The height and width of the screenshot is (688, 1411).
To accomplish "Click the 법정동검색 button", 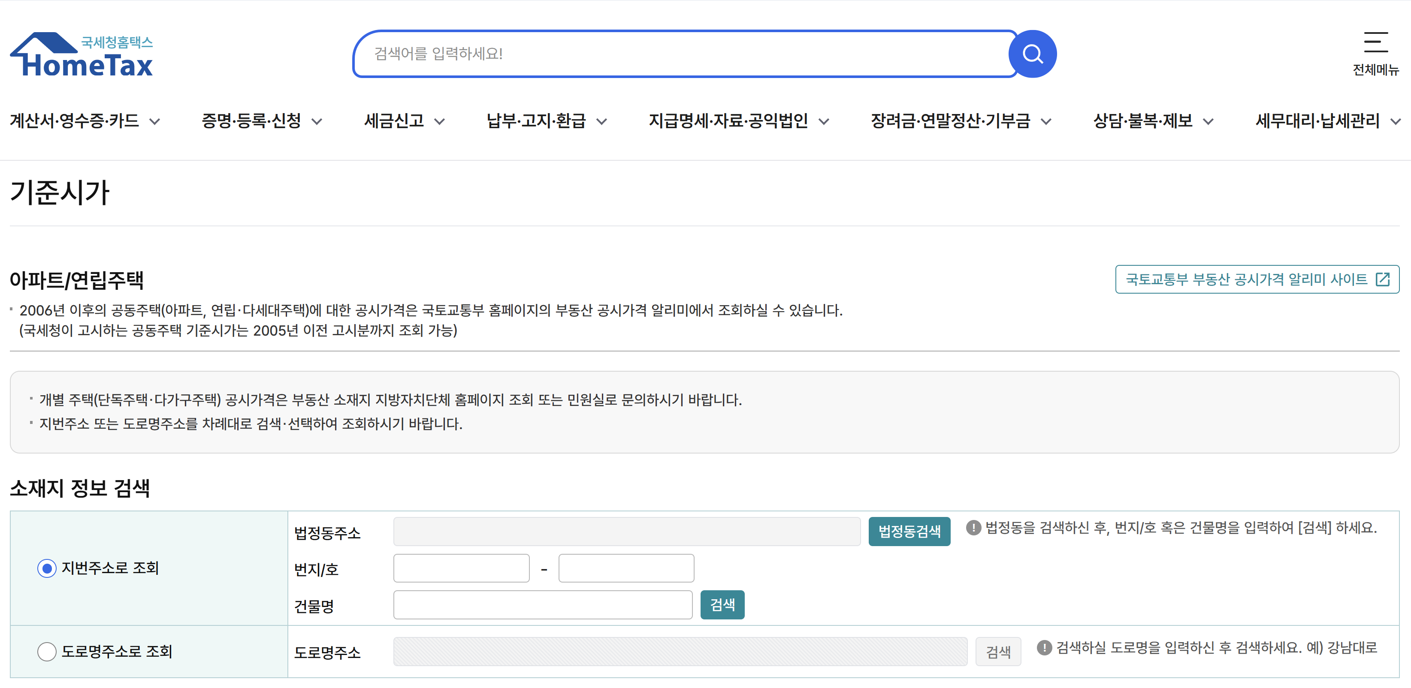I will [x=909, y=532].
